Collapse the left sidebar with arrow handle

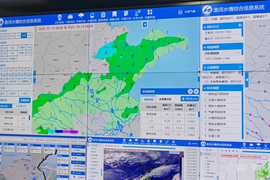(x=34, y=78)
